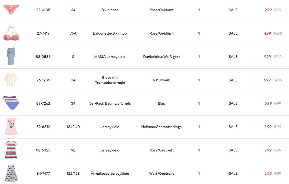Select the Ärmelloses Jerseykleid product name
The image size is (289, 184).
[110, 174]
